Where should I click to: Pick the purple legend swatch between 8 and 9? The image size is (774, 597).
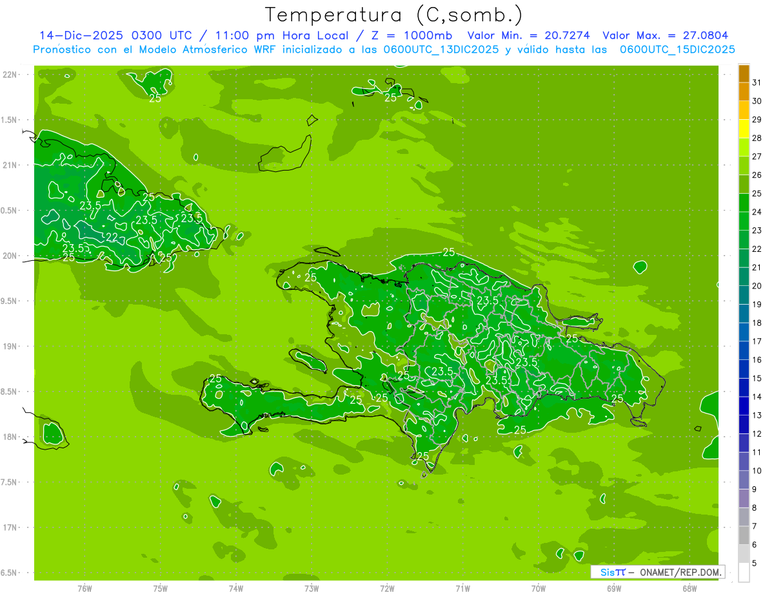(744, 498)
